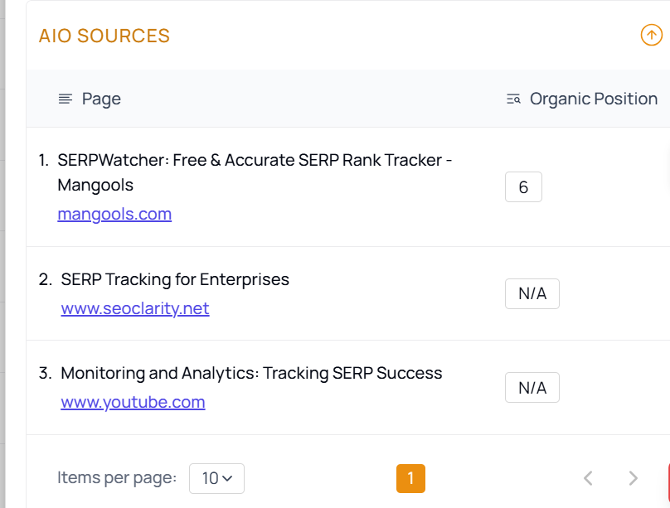This screenshot has width=670, height=508.
Task: Click the Organic Position column header
Action: pyautogui.click(x=594, y=99)
